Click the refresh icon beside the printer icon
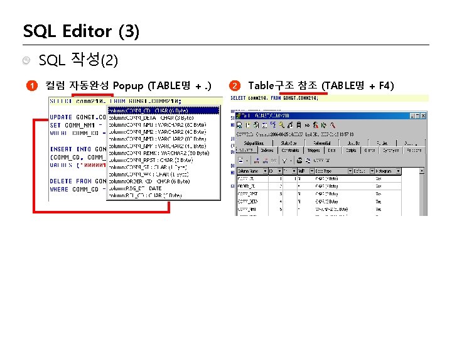This screenshot has width=452, height=339. pos(308,160)
